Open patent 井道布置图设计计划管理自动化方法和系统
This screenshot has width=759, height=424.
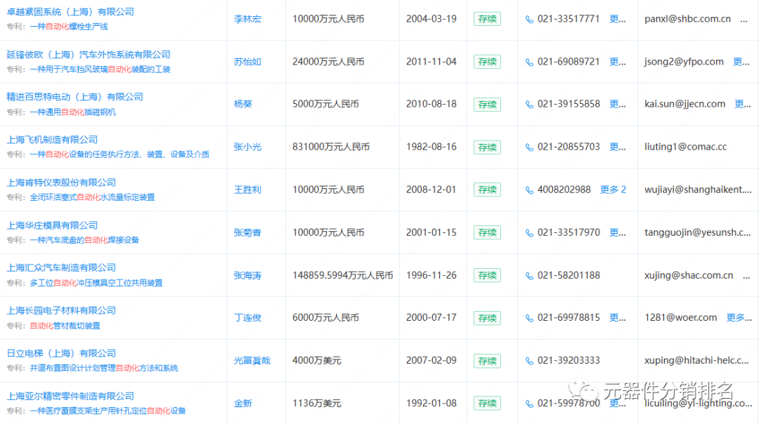104,368
